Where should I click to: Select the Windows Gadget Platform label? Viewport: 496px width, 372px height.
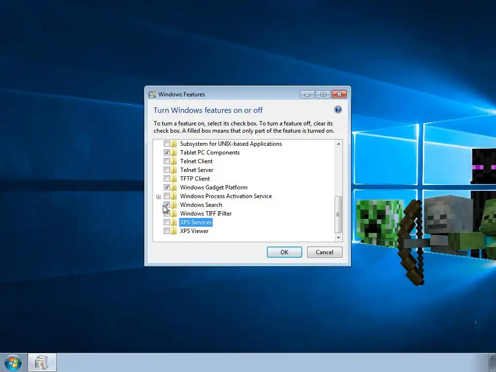[x=214, y=187]
